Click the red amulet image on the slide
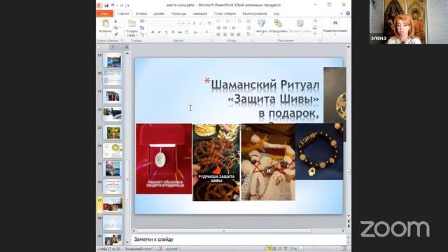 pos(164,159)
